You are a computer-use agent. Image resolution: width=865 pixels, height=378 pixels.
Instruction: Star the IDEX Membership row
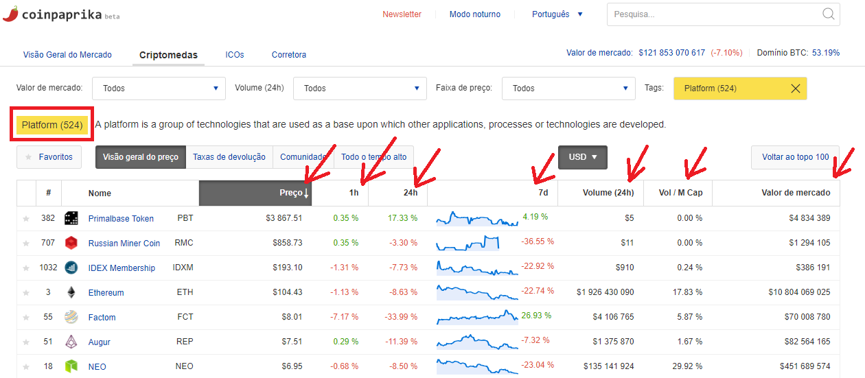26,268
